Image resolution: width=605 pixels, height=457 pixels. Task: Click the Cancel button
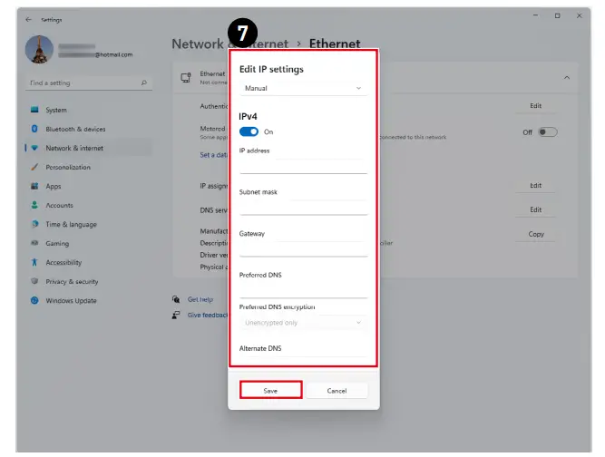[337, 390]
